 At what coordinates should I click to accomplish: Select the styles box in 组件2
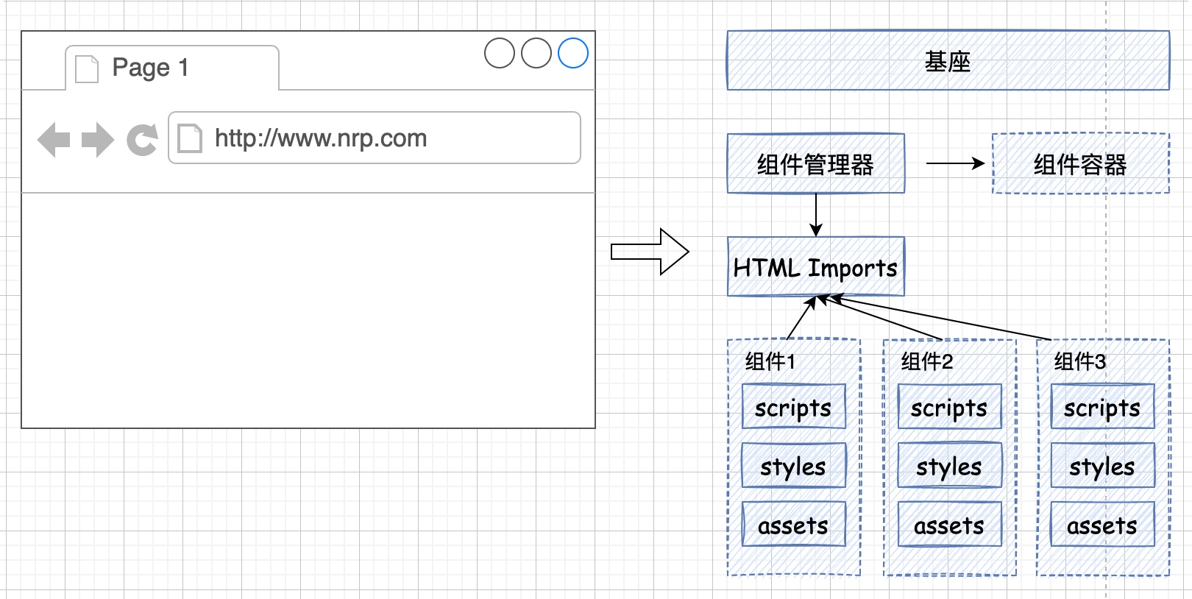coord(949,465)
